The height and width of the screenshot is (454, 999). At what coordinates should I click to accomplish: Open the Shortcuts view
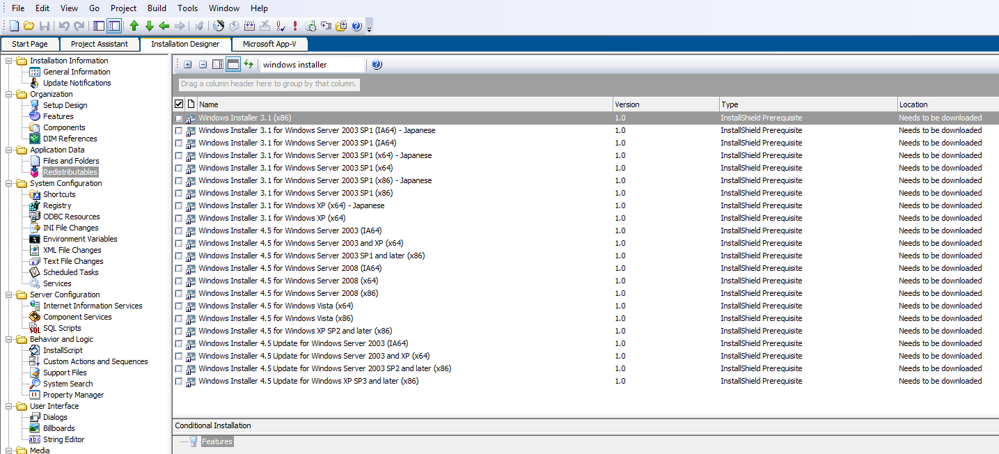point(59,194)
